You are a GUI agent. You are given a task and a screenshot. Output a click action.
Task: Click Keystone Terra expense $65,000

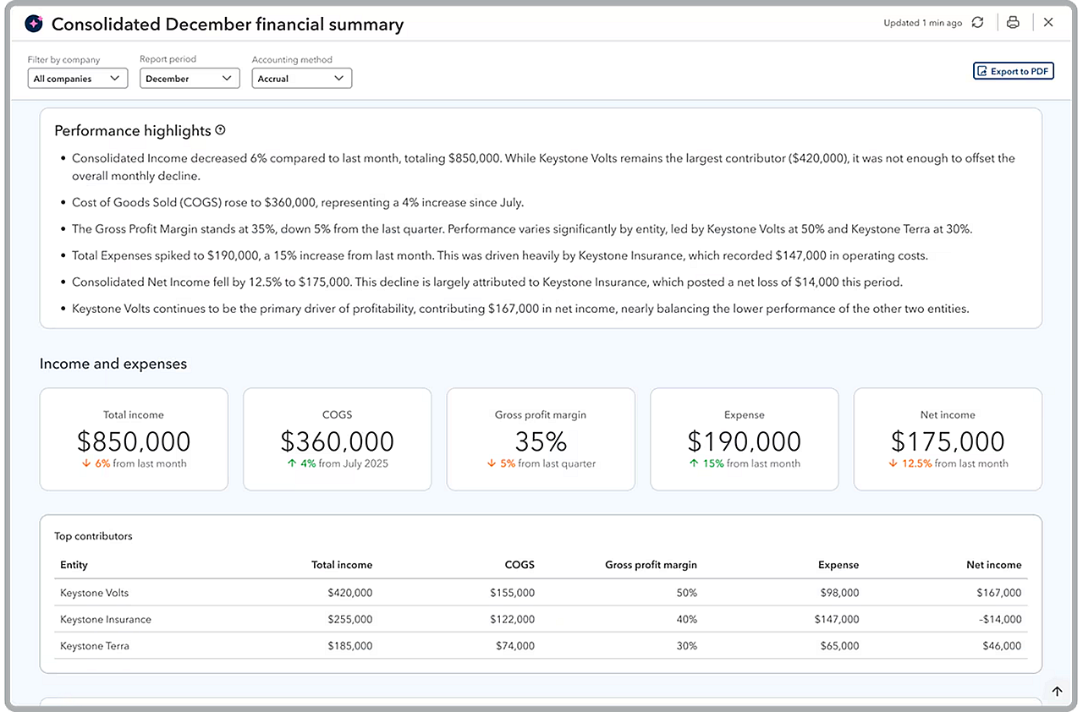point(839,646)
